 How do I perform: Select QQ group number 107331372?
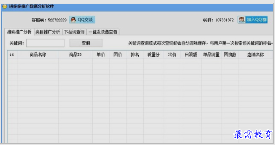(225, 20)
